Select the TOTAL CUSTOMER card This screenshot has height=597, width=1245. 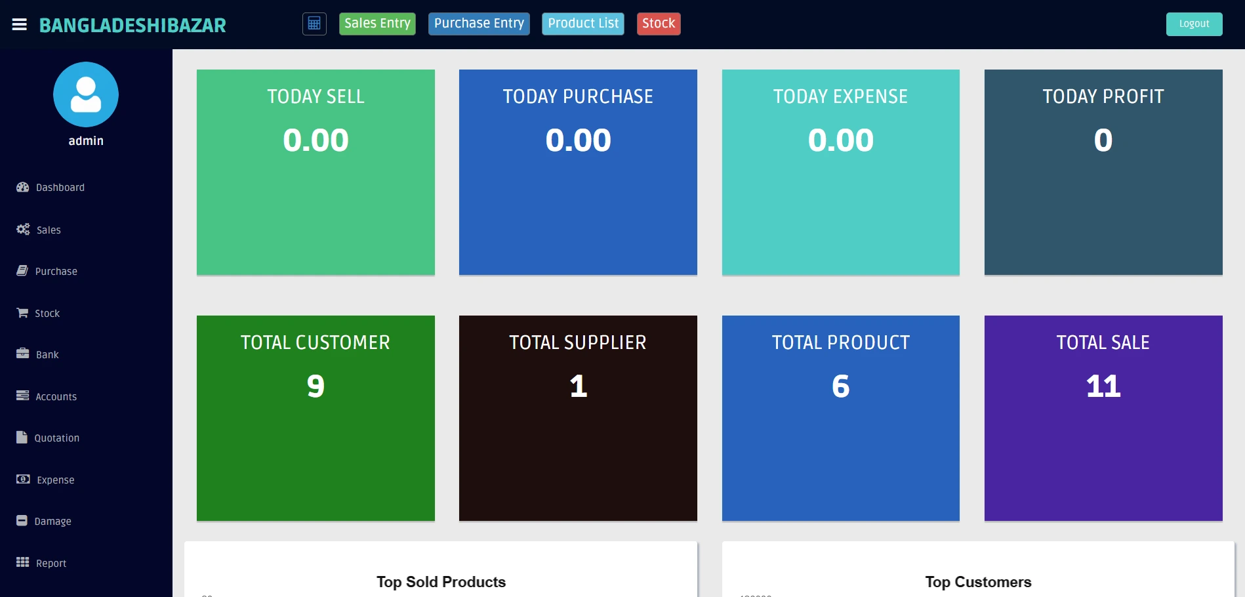tap(315, 419)
